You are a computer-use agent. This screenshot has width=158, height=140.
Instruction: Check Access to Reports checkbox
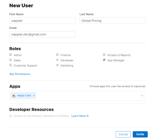(x=104, y=55)
